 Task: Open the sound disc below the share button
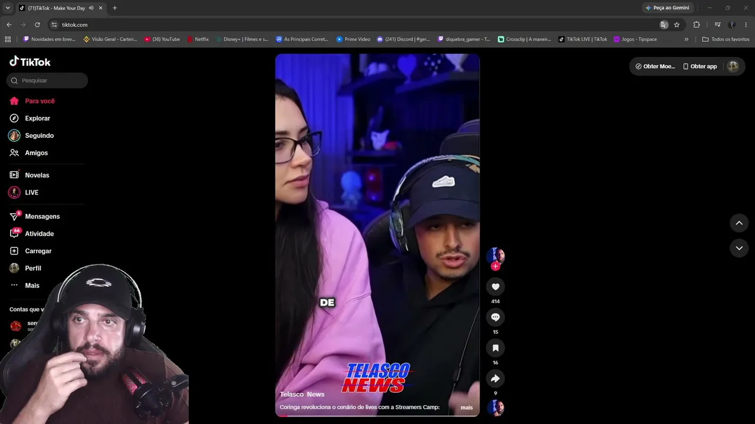[495, 408]
